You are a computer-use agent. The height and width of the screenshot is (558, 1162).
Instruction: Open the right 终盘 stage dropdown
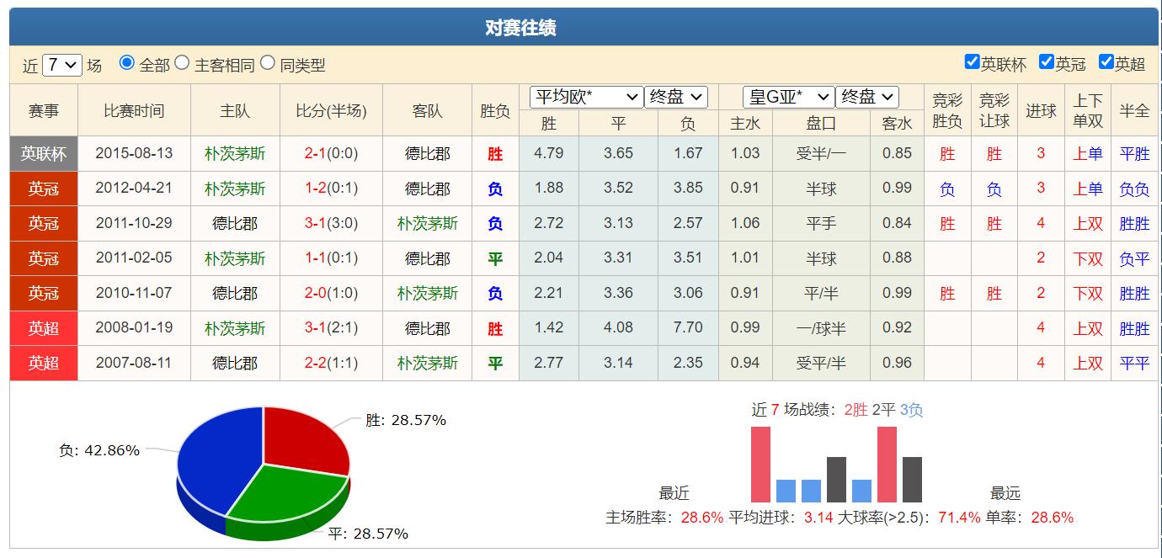[x=868, y=96]
